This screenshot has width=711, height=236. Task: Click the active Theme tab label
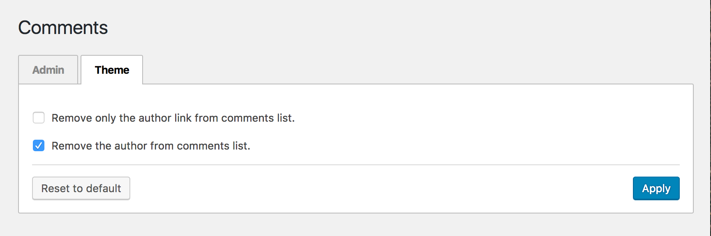(x=112, y=70)
